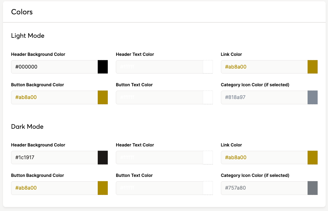Click the #1c1917 header background field
The width and height of the screenshot is (328, 211).
pyautogui.click(x=54, y=157)
